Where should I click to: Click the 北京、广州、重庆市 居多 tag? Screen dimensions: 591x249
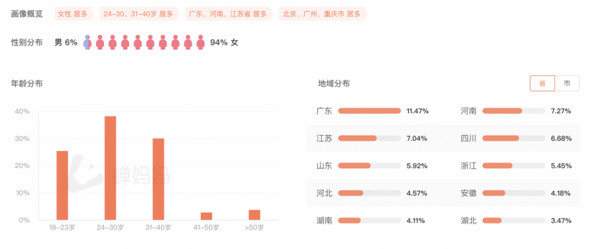pyautogui.click(x=322, y=14)
